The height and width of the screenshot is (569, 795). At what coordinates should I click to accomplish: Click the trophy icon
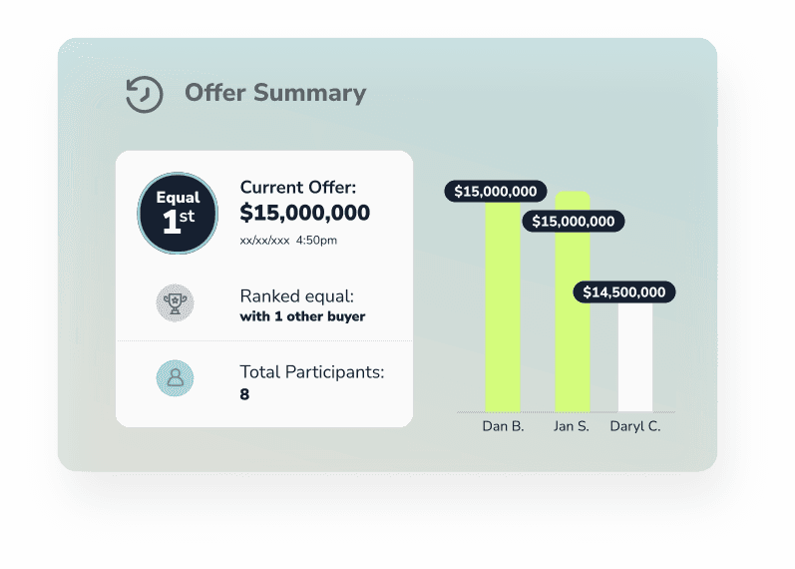(x=175, y=303)
